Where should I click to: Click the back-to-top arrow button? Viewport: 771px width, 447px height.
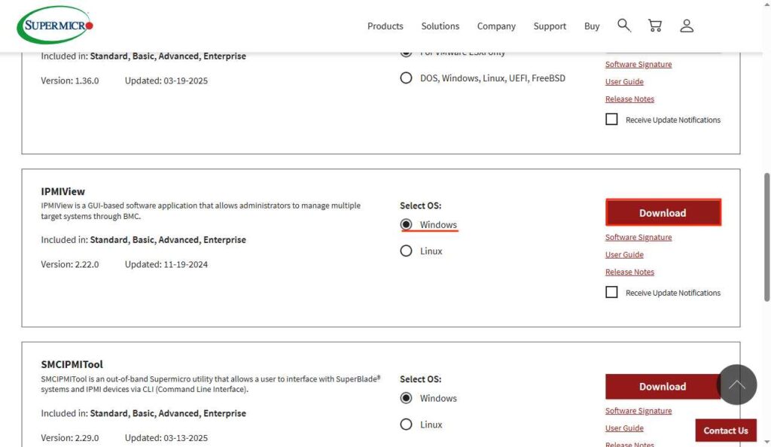pyautogui.click(x=736, y=385)
